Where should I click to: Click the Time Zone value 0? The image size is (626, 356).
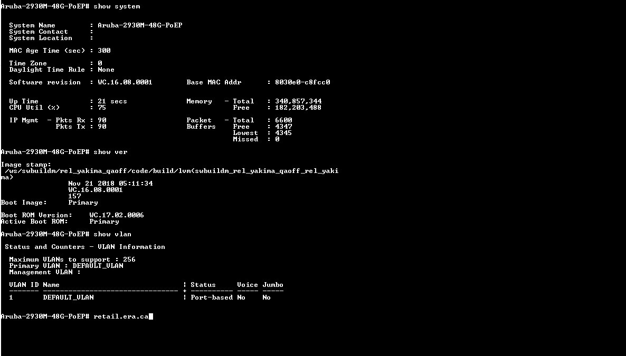[x=100, y=63]
